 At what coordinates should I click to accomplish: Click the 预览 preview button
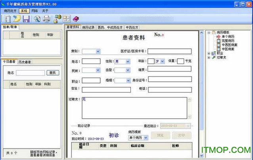coord(160,135)
